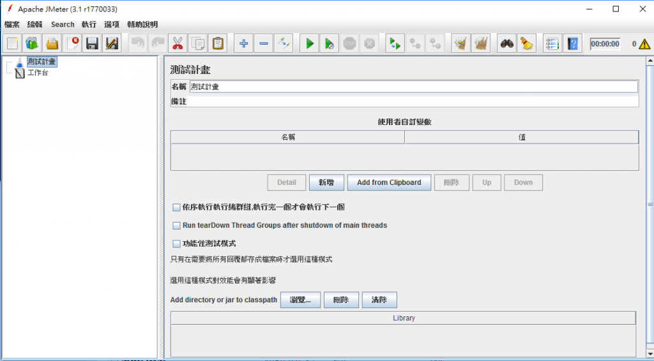Click the 清除 classpath button
654x361 pixels.
tap(379, 300)
